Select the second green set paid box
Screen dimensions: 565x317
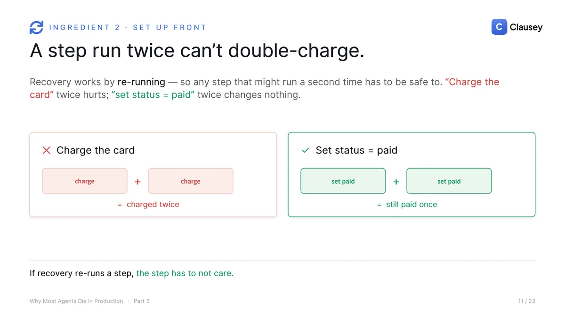[449, 181]
